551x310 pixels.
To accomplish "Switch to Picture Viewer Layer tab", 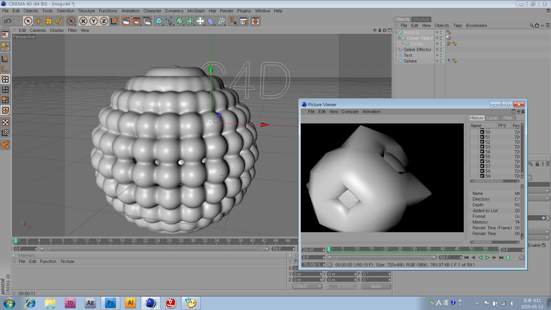I will pos(492,118).
